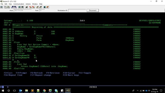Click the DayName definition on line 0002.01

click(19, 34)
